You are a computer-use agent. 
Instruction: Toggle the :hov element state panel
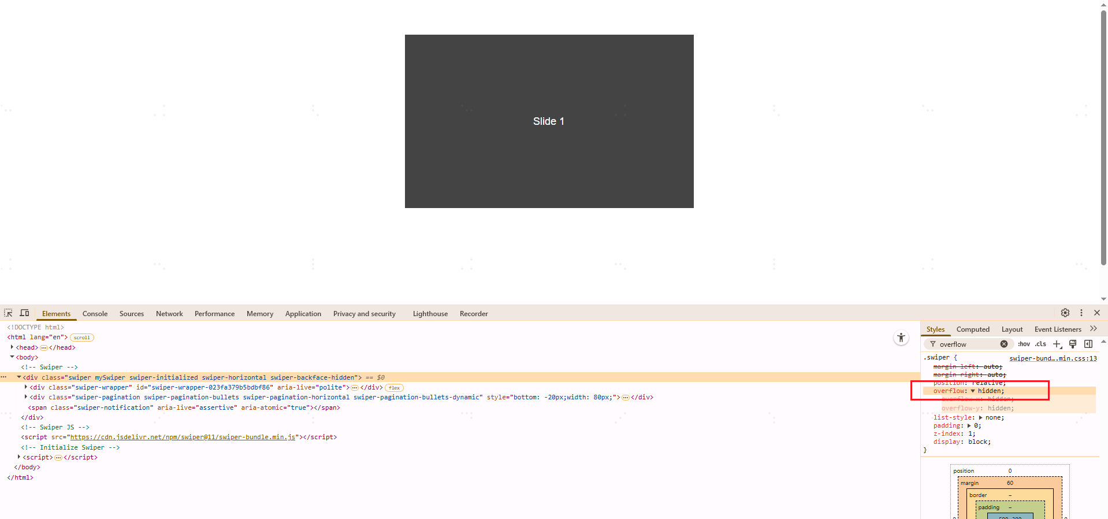[x=1024, y=344]
